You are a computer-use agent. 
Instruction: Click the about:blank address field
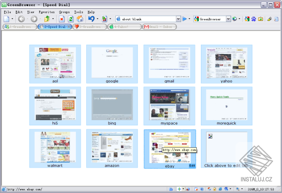[x=148, y=19]
